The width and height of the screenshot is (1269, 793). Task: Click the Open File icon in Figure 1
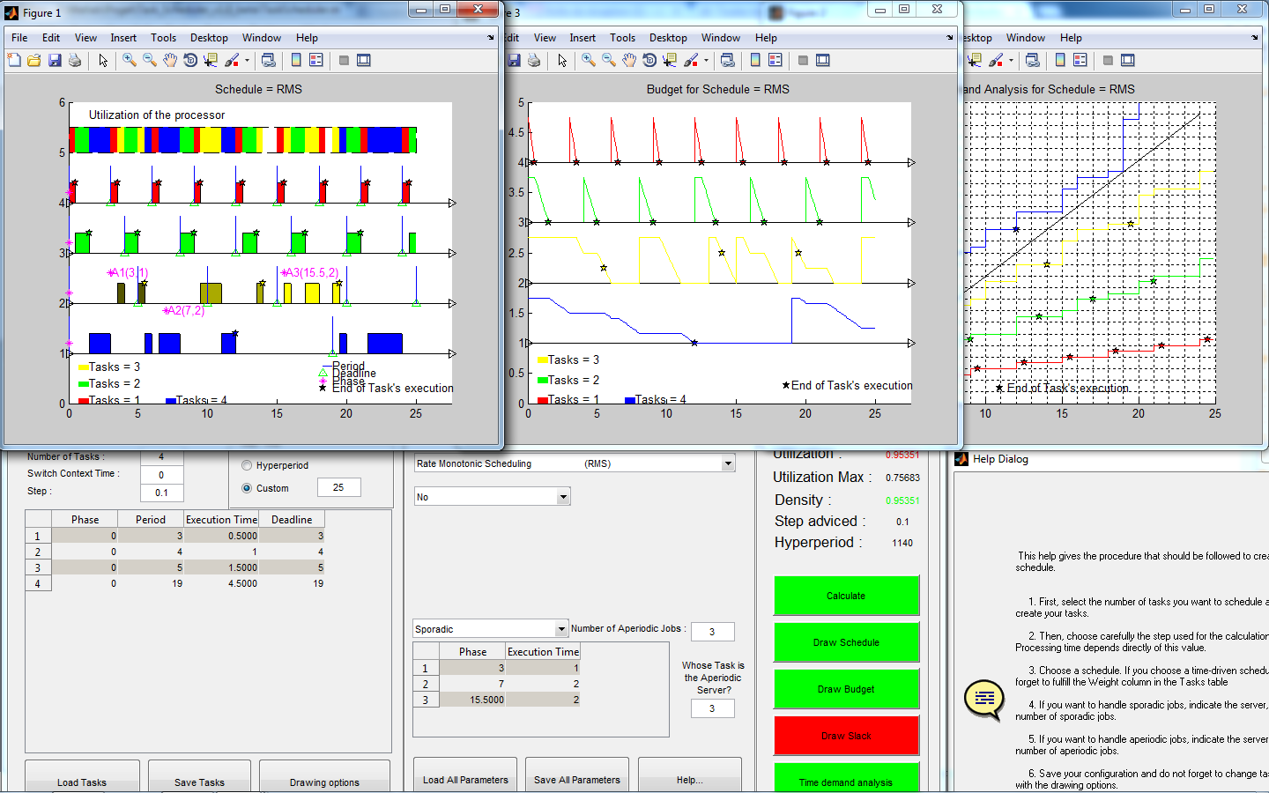33,60
